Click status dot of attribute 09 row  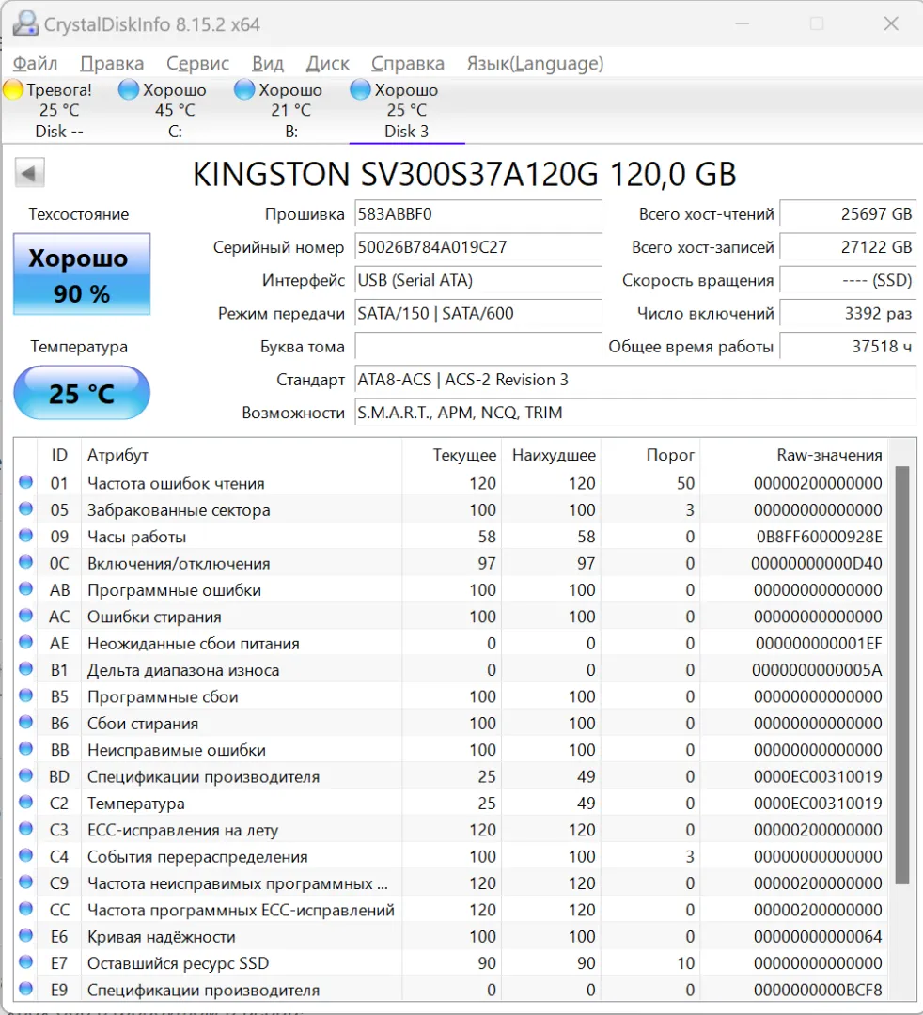26,536
